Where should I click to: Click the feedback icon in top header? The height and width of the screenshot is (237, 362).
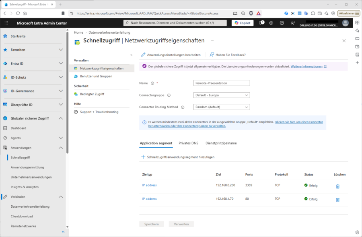click(x=293, y=23)
